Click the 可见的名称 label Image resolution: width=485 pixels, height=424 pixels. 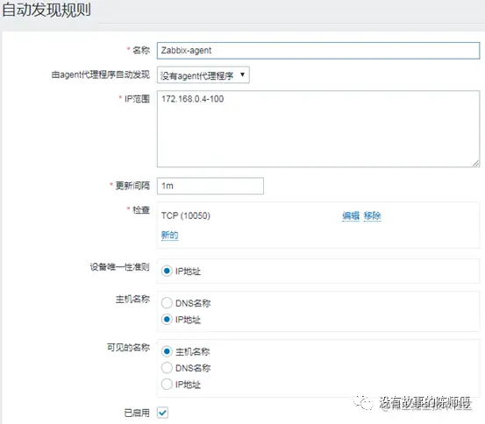128,348
